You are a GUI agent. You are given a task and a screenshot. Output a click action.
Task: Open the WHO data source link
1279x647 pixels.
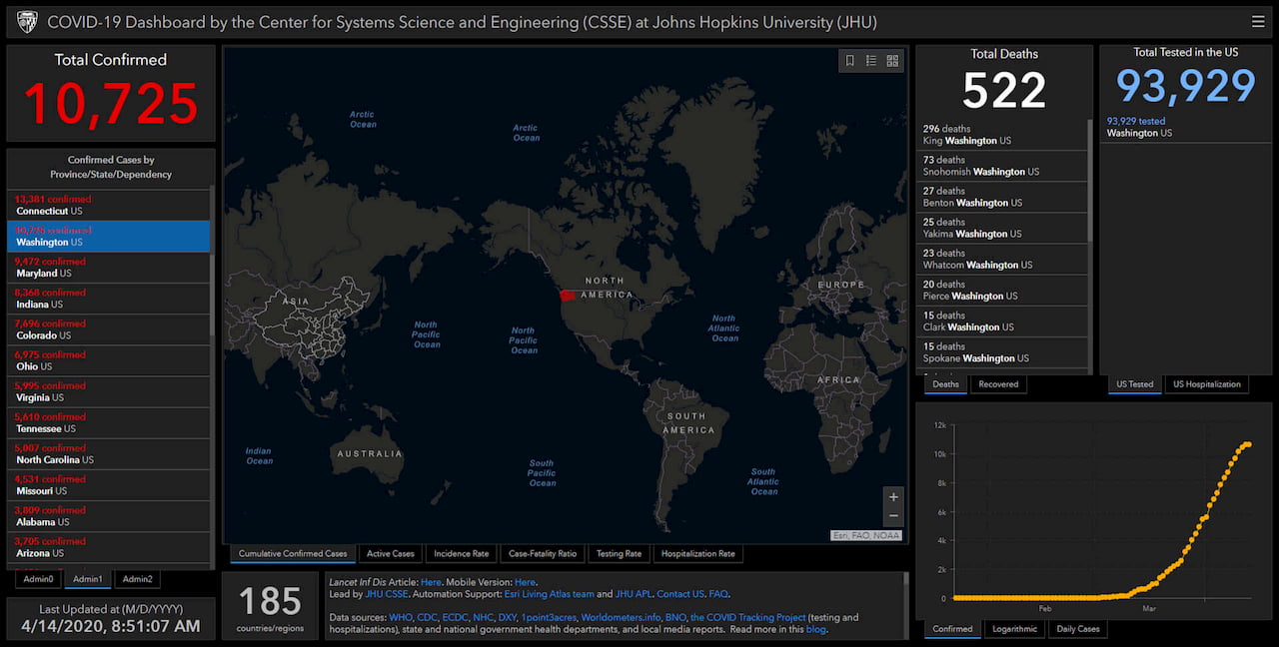pyautogui.click(x=399, y=618)
